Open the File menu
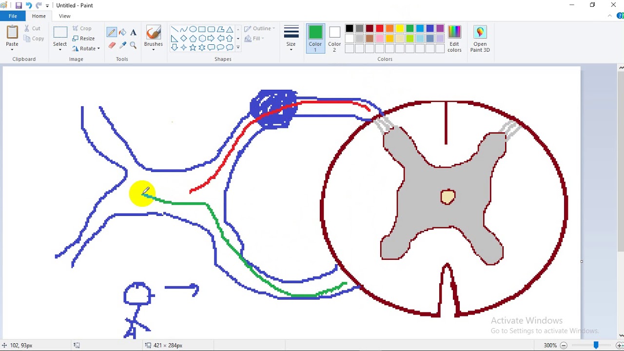This screenshot has height=351, width=624. (13, 16)
